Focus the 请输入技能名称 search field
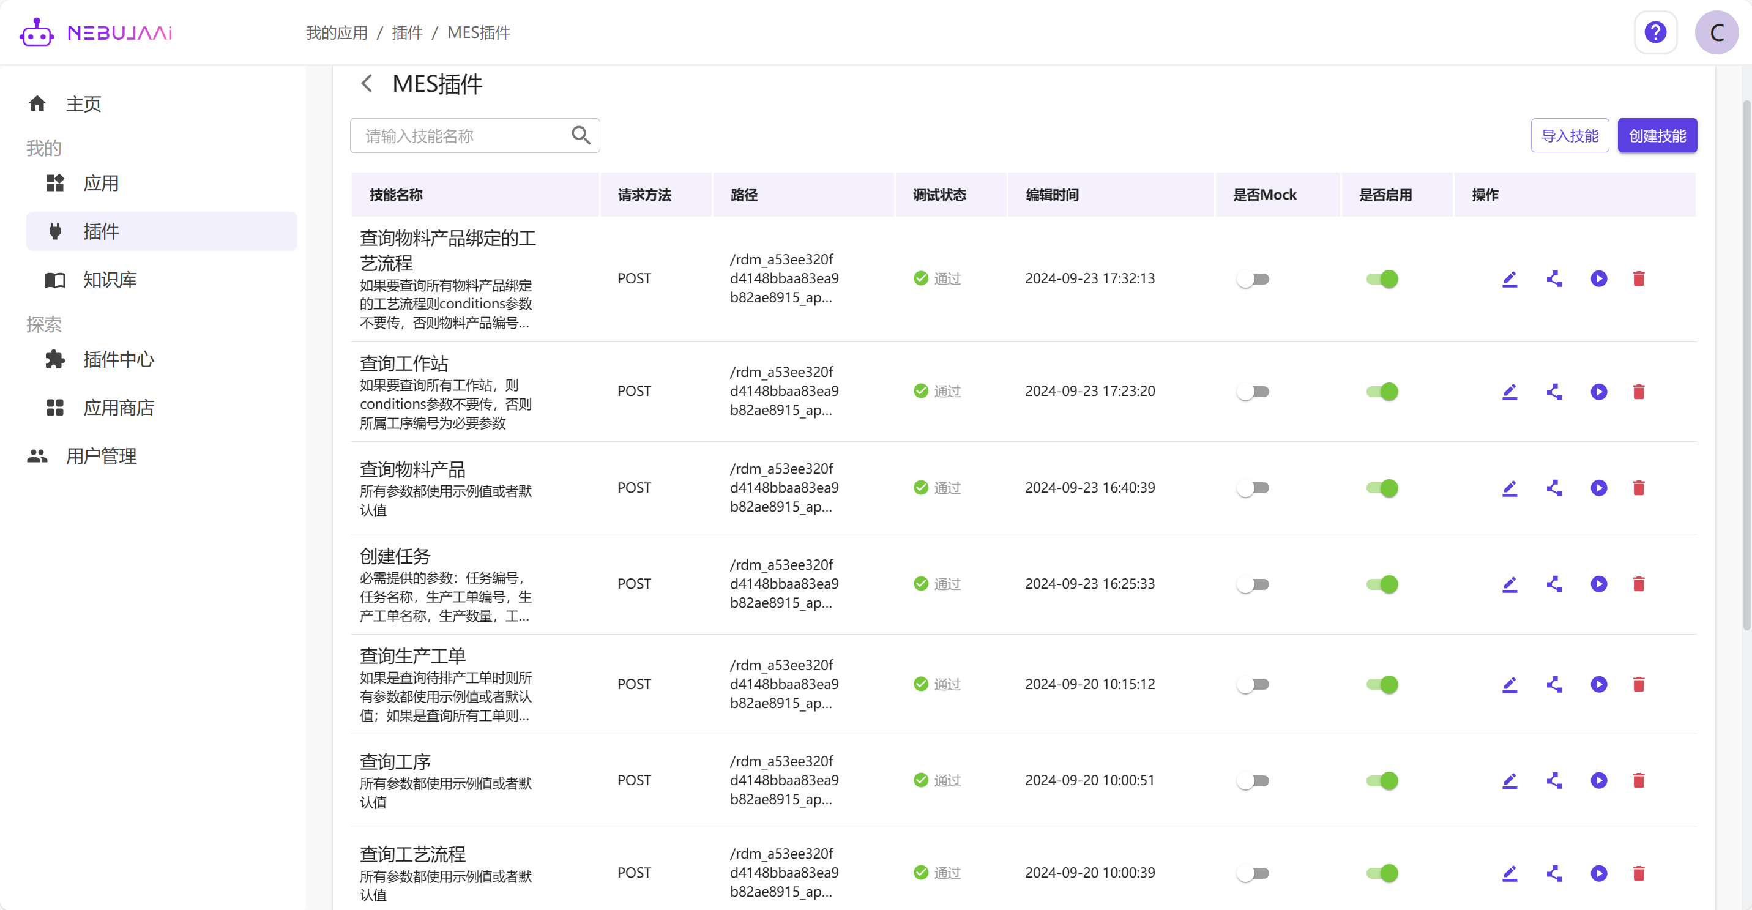The image size is (1752, 910). coord(463,135)
